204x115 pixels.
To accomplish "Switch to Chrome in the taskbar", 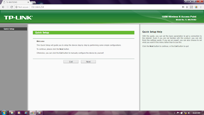I will click(x=33, y=113).
